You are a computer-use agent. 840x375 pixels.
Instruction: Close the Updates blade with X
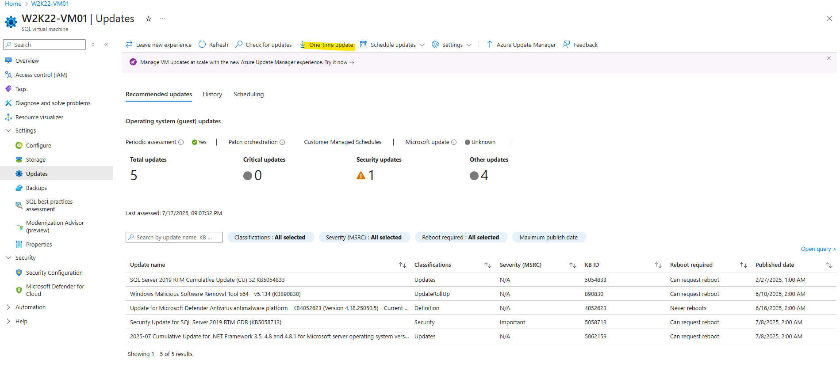point(829,19)
